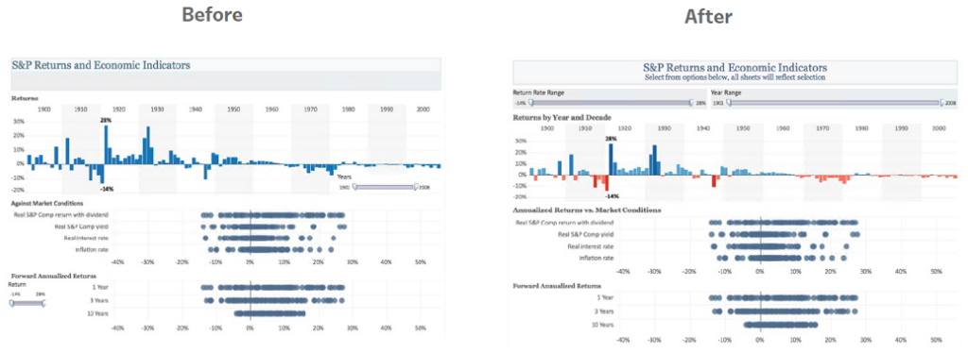Click the 'Years' slider label in Before
Viewport: 968px width, 353px height.
345,177
